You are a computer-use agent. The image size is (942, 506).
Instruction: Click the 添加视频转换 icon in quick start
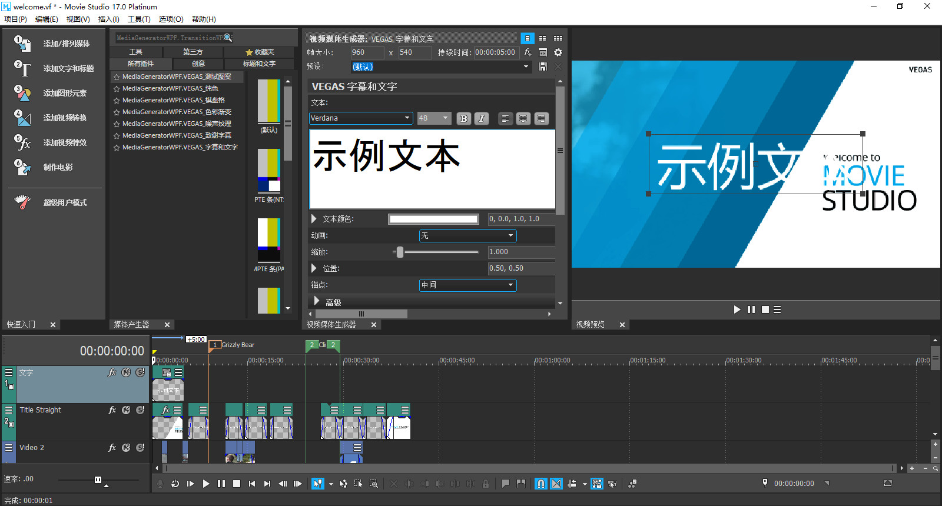pyautogui.click(x=22, y=118)
